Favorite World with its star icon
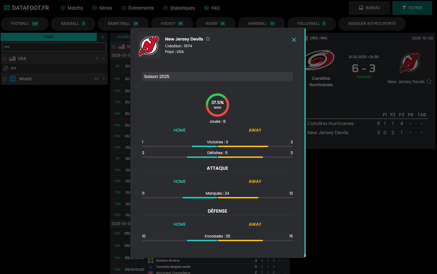Viewport: 437px width, 274px height. pyautogui.click(x=5, y=79)
